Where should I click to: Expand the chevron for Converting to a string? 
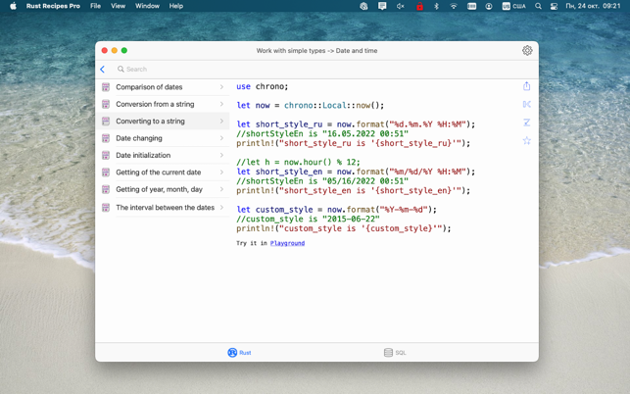[221, 121]
